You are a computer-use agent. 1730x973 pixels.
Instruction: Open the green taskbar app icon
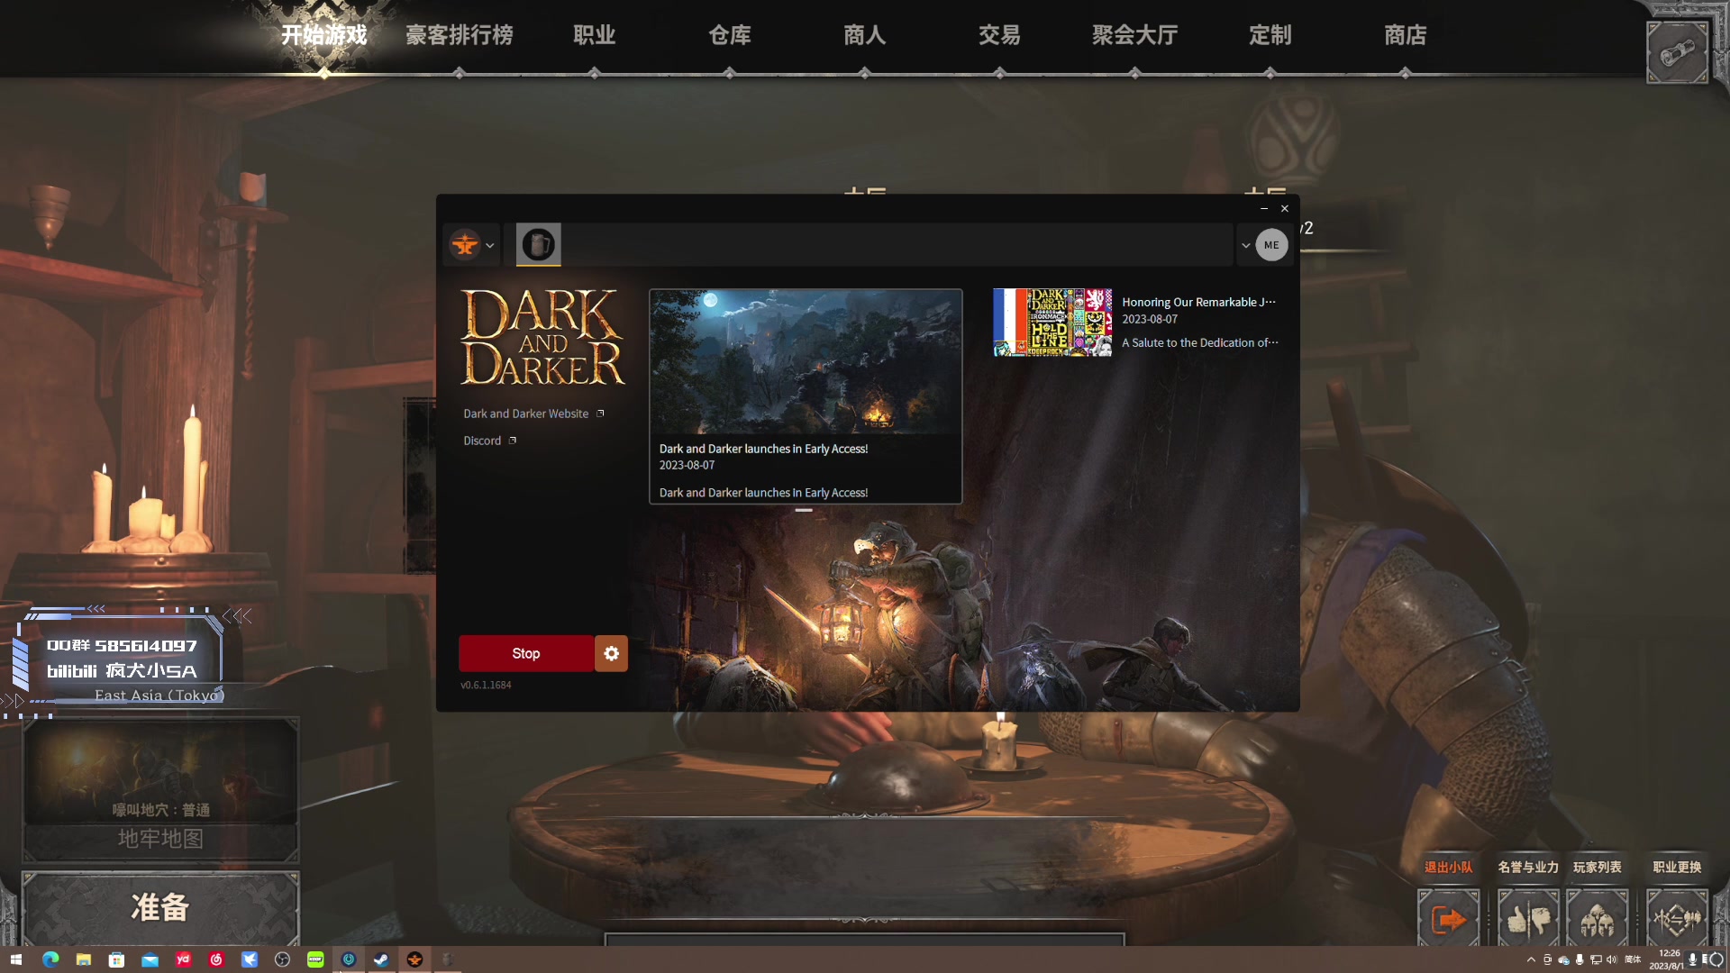(315, 959)
